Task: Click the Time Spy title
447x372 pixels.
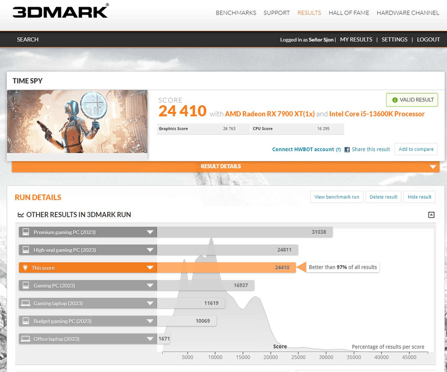Action: (x=27, y=81)
